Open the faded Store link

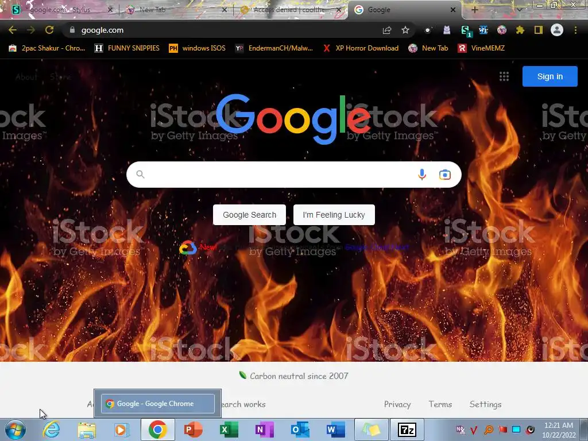(x=60, y=77)
